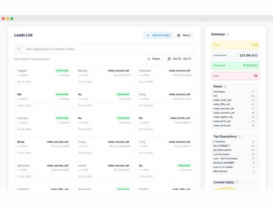Open the lead card ending 0859
The height and width of the screenshot is (205, 273).
click(43, 76)
